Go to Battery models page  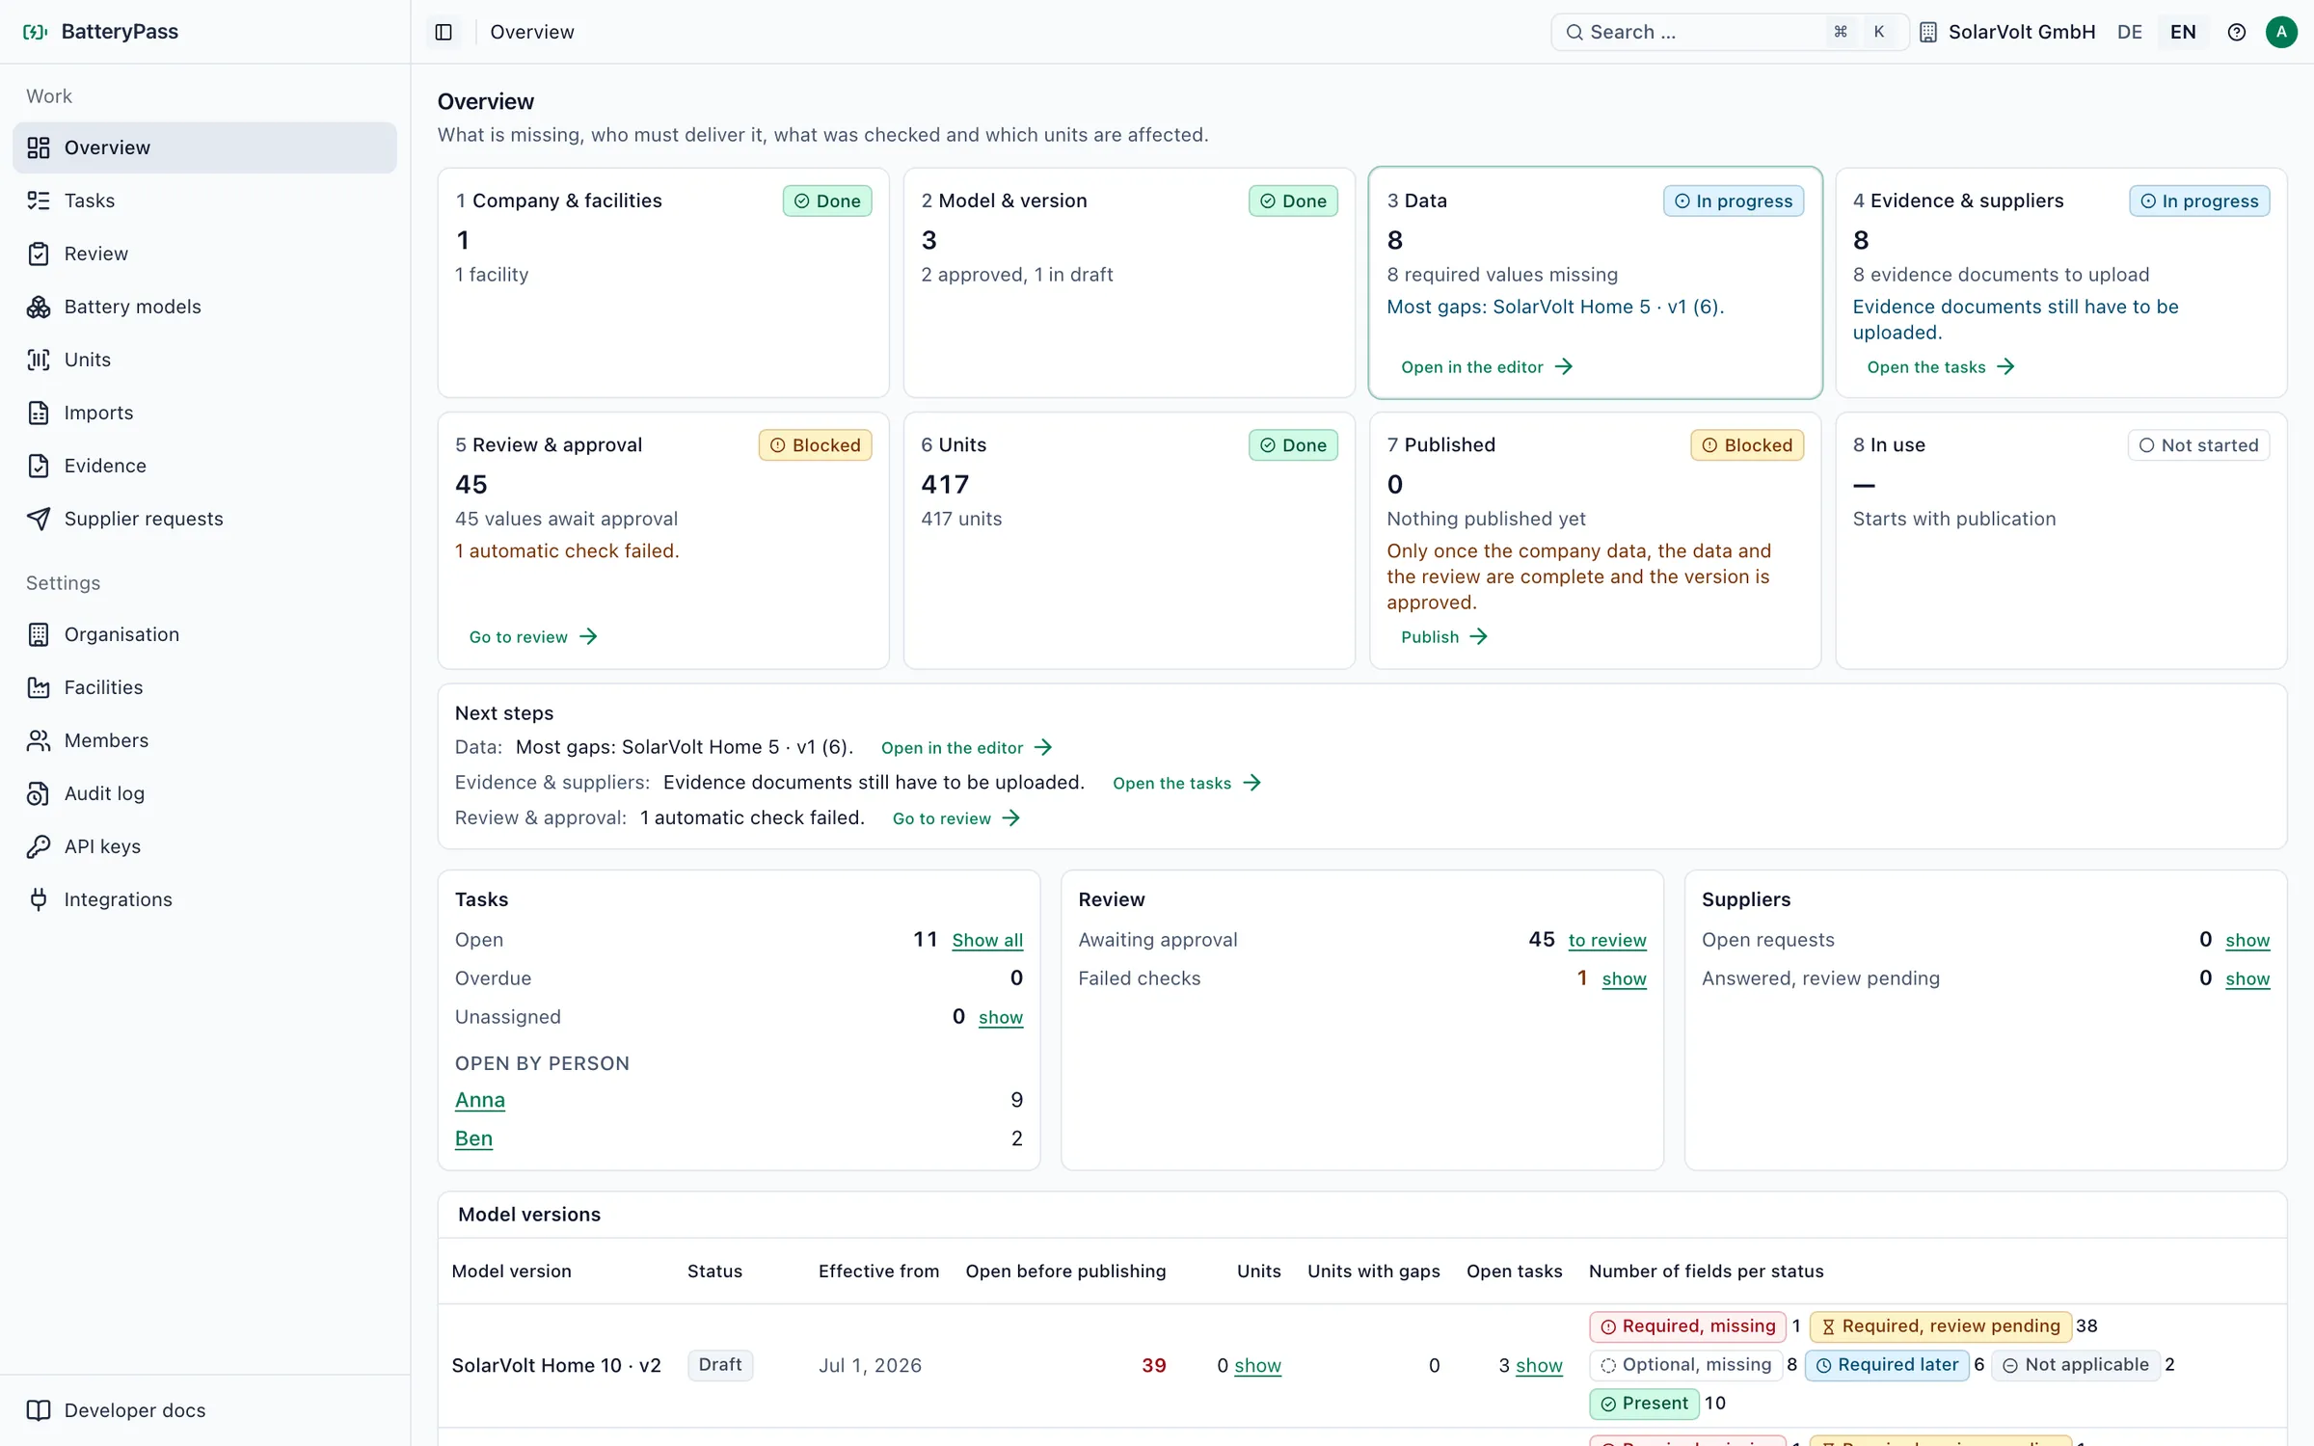(204, 307)
